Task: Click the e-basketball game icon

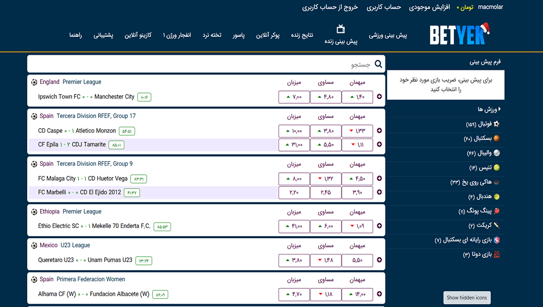Action: pyautogui.click(x=497, y=240)
